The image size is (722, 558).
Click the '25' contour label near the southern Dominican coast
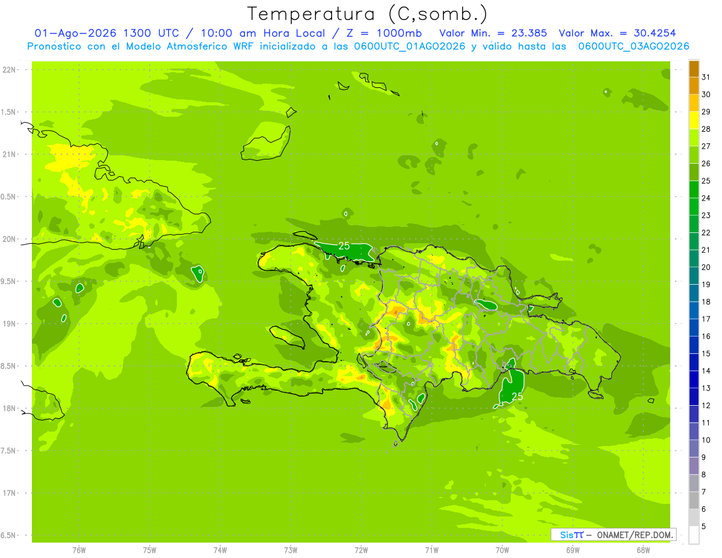coord(517,396)
